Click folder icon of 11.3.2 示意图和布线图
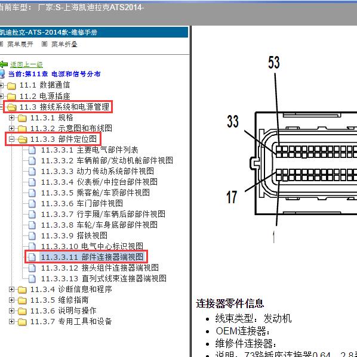The image size is (357, 357). [22, 129]
